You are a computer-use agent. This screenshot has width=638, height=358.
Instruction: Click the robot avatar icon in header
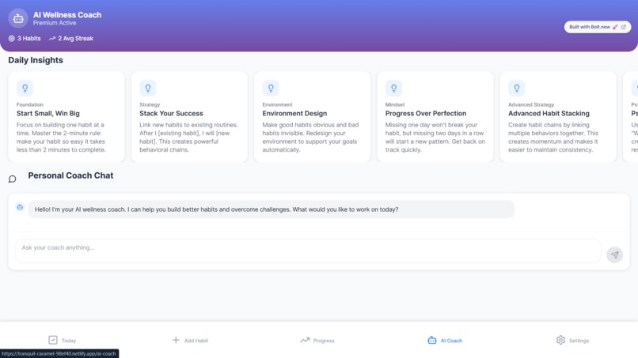tap(18, 18)
